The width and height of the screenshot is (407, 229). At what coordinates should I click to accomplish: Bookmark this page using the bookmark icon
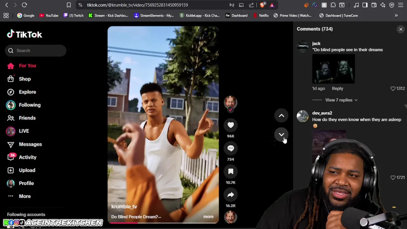coord(69,5)
